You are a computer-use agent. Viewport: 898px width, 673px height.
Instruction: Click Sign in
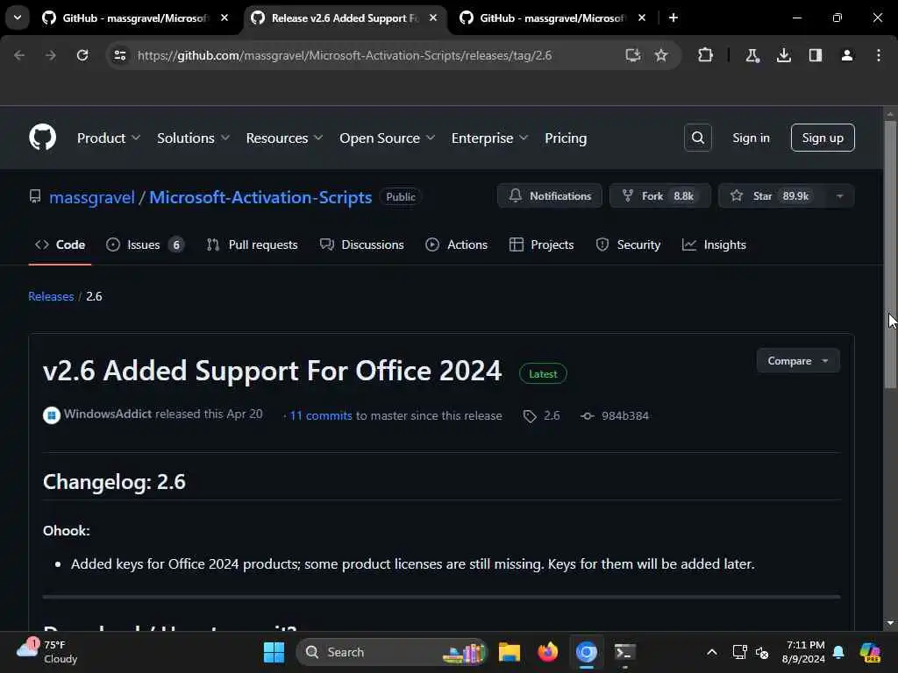tap(751, 138)
